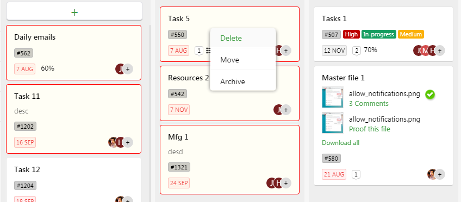461x202 pixels.
Task: Click the desd description on Mfg 1
Action: [176, 152]
